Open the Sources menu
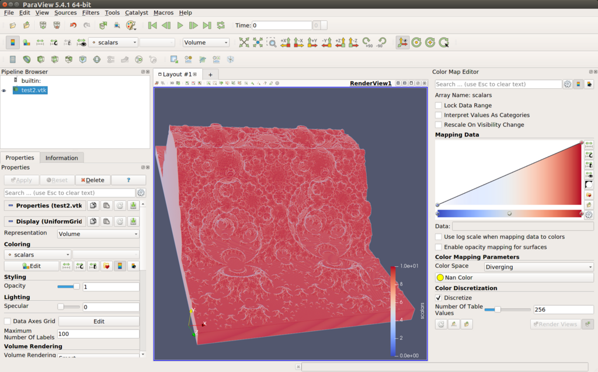598x372 pixels. (x=65, y=13)
